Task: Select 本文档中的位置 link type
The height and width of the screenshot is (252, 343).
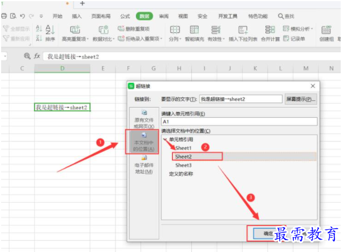Action: click(144, 142)
